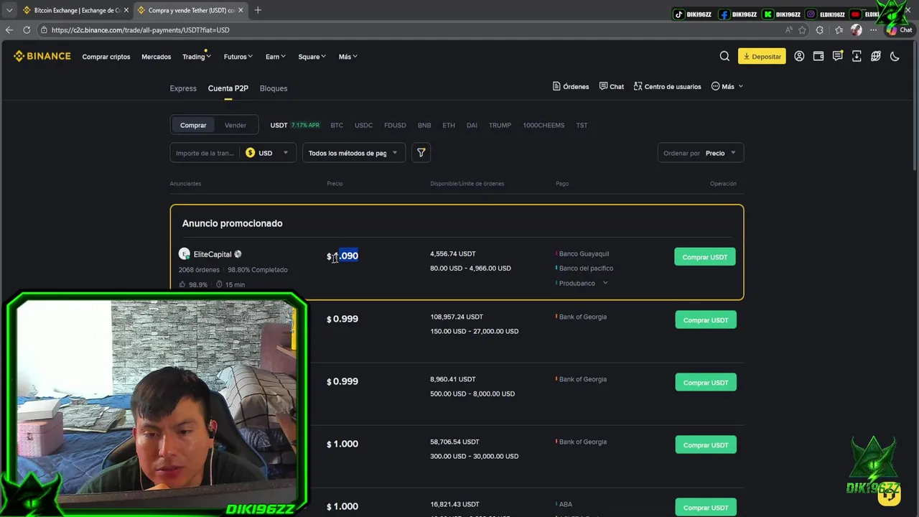This screenshot has width=919, height=517.
Task: Click browser back arrow
Action: click(x=9, y=29)
